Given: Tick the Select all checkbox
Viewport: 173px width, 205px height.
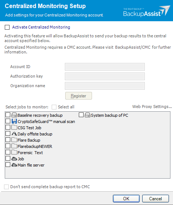Looking at the screenshot, I should 54,107.
